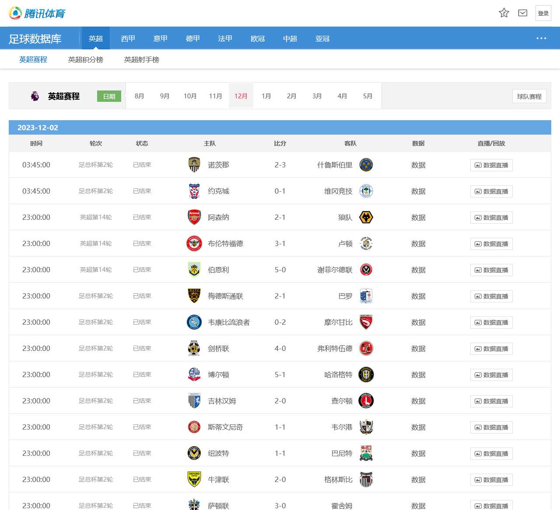Switch to the 法甲 league tab
Viewport: 560px width, 510px height.
pyautogui.click(x=225, y=38)
